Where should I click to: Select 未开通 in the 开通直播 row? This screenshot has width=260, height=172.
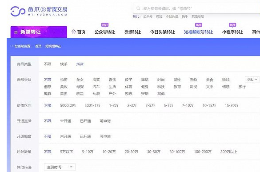coord(65,121)
